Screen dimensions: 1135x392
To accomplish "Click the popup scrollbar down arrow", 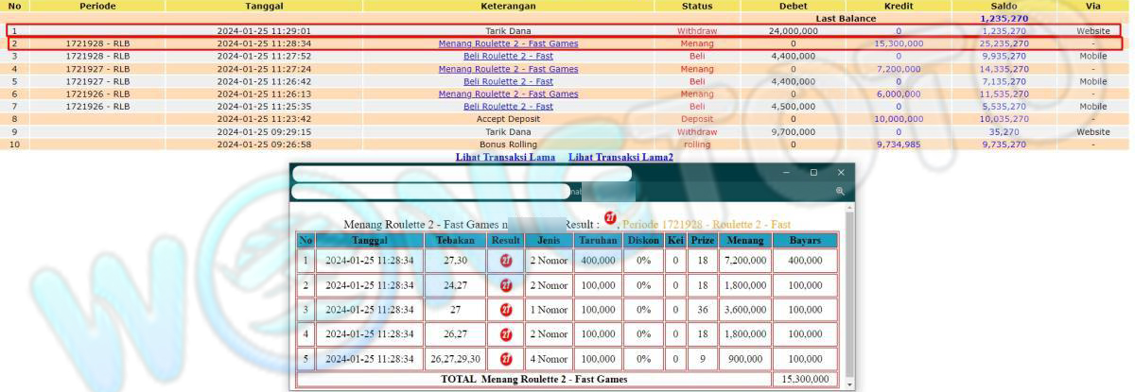I will click(x=848, y=385).
